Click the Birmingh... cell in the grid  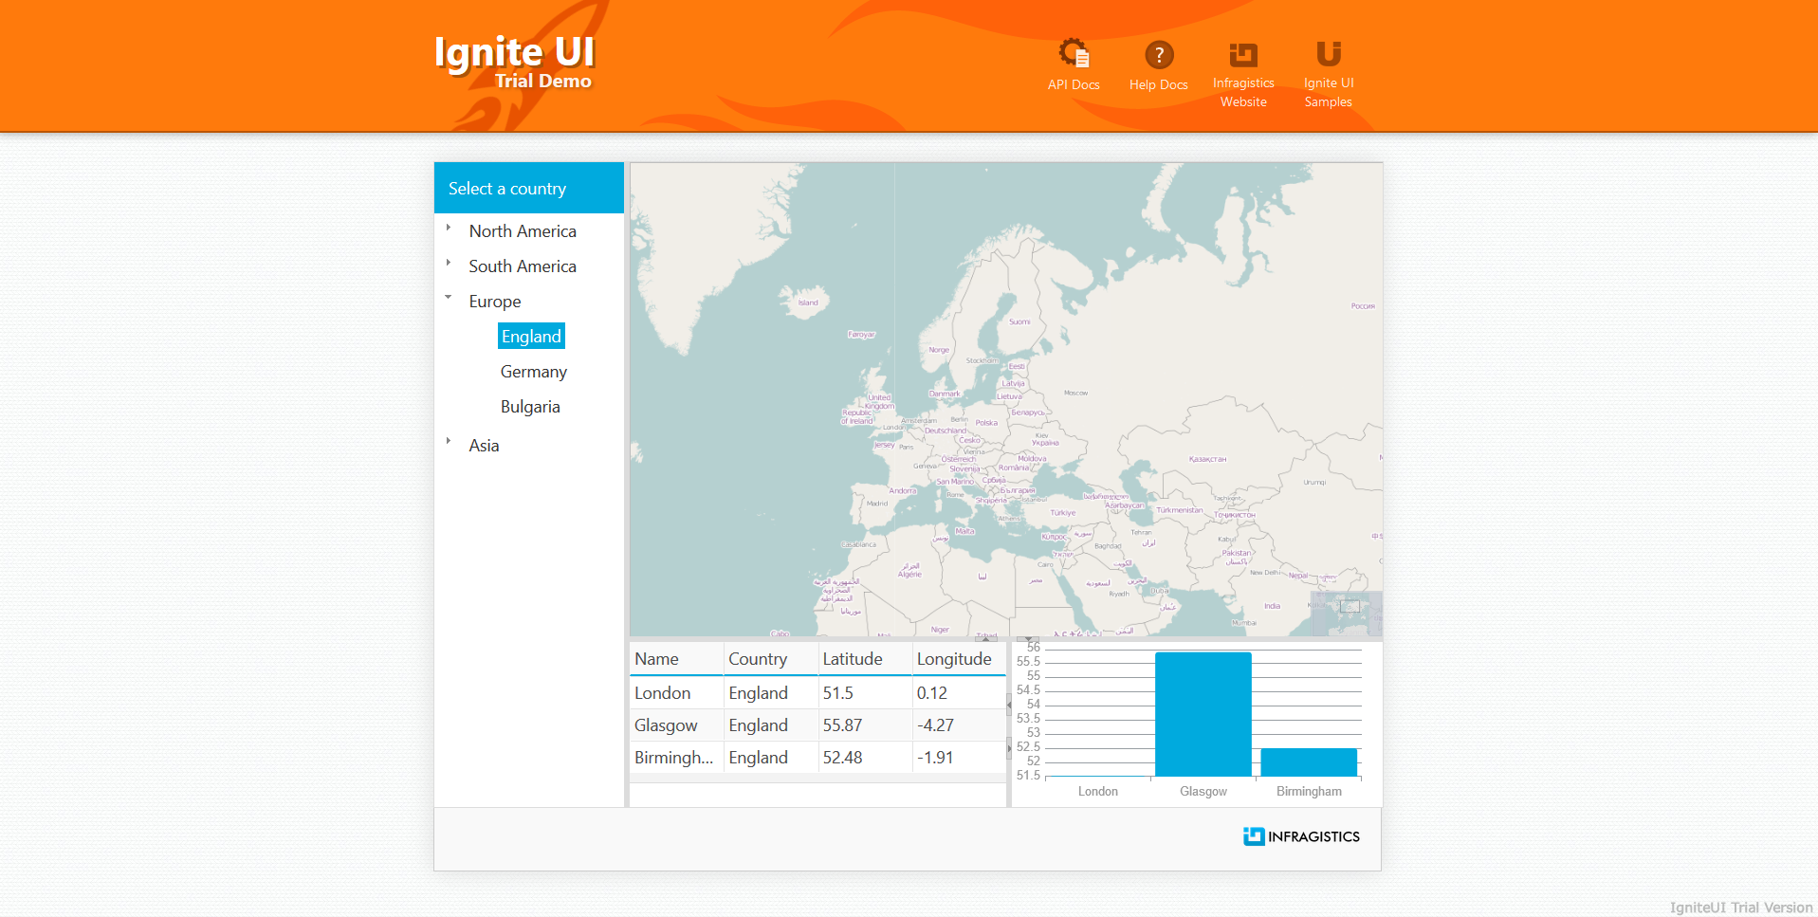[676, 758]
